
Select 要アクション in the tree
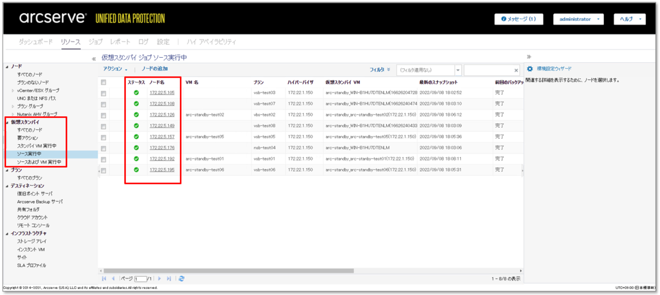pyautogui.click(x=28, y=138)
